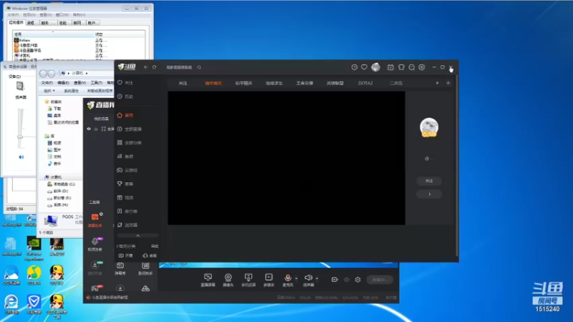Toggle the lock icon in companion scene row
573x322 pixels.
pyautogui.click(x=96, y=129)
